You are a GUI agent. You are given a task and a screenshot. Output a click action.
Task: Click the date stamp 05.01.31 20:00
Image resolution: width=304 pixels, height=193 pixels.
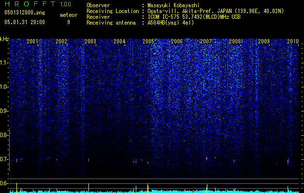pyautogui.click(x=25, y=22)
